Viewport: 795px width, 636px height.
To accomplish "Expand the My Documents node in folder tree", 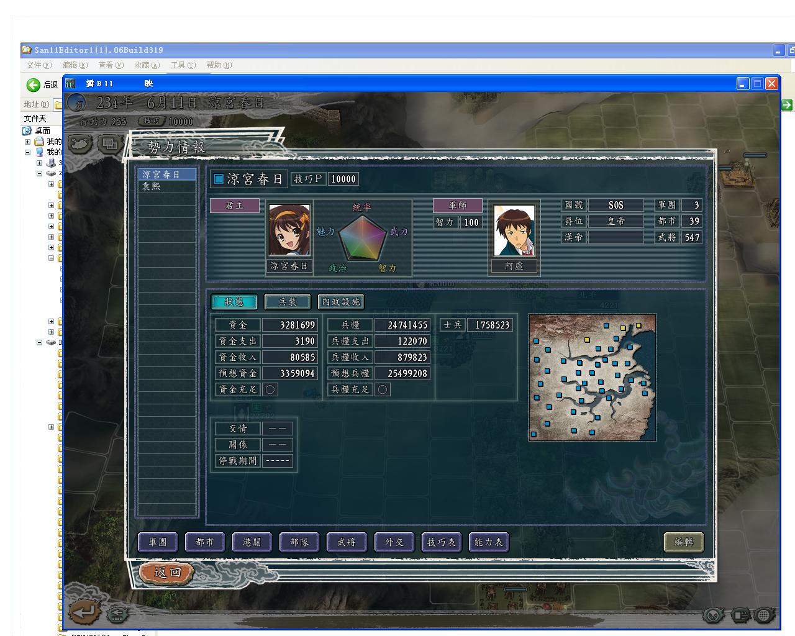I will (x=27, y=142).
